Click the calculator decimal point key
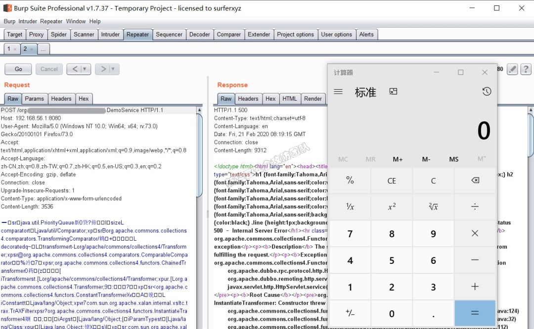Viewport: 534px width, 329px height. pyautogui.click(x=433, y=313)
